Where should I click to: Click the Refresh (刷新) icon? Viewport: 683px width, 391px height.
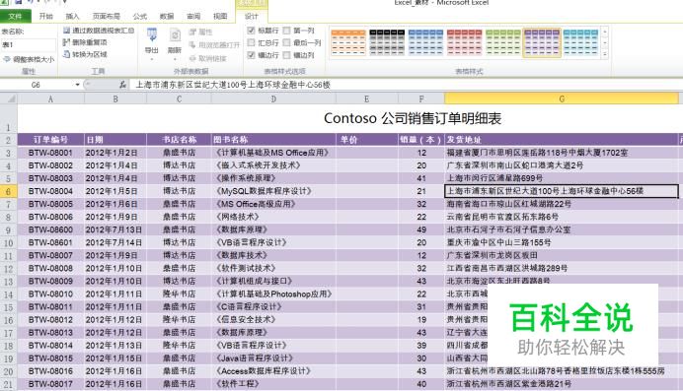point(175,35)
